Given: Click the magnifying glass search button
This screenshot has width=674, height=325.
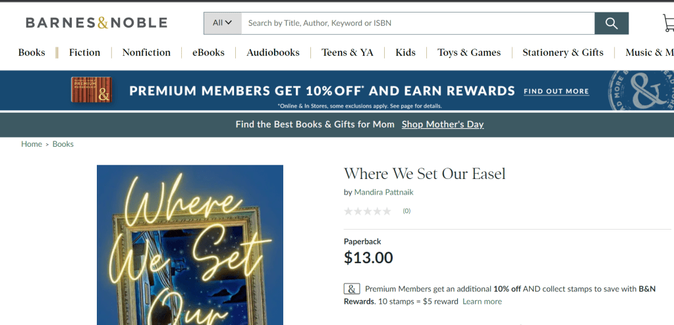Looking at the screenshot, I should coord(611,23).
